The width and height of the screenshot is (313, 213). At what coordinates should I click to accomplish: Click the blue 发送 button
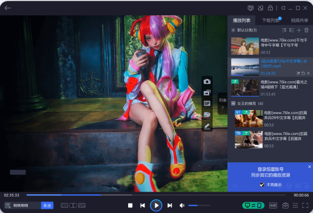point(47,206)
